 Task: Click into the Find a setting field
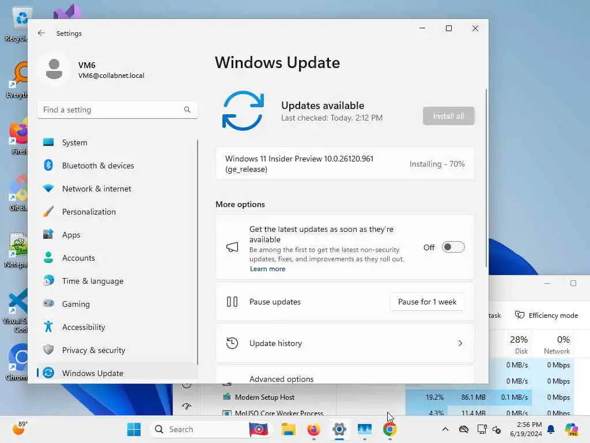[x=118, y=110]
